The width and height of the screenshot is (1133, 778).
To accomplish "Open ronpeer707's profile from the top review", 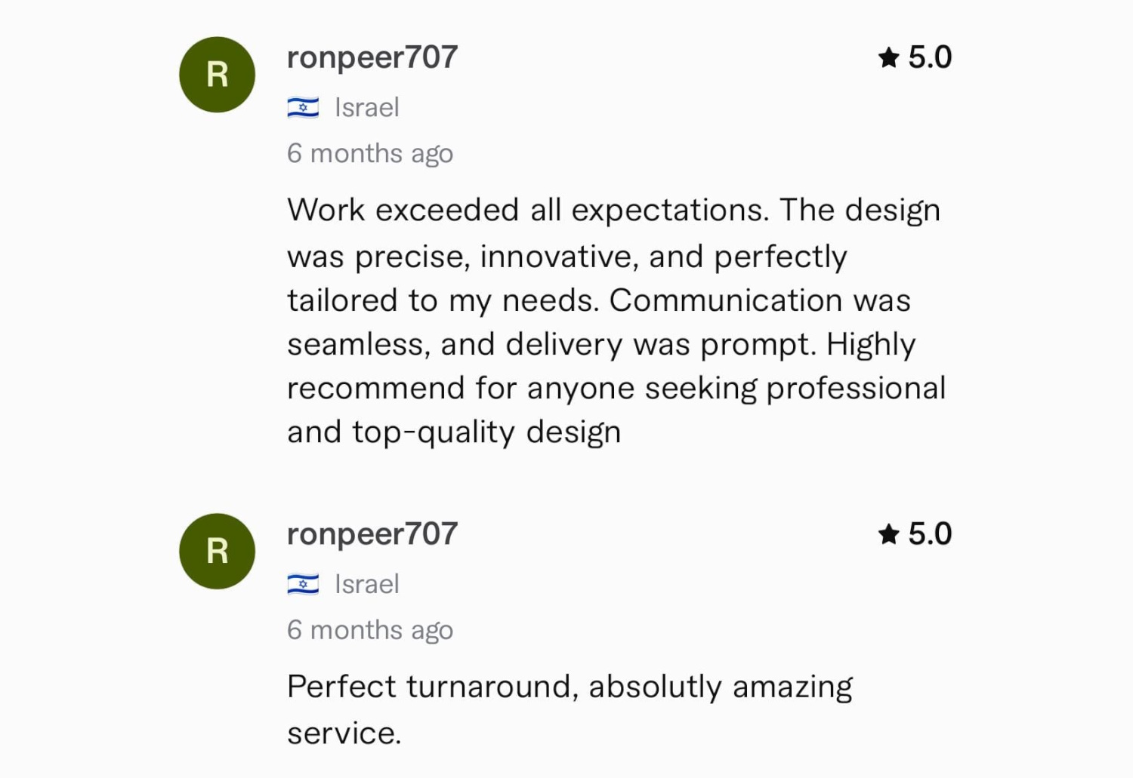I will click(372, 57).
